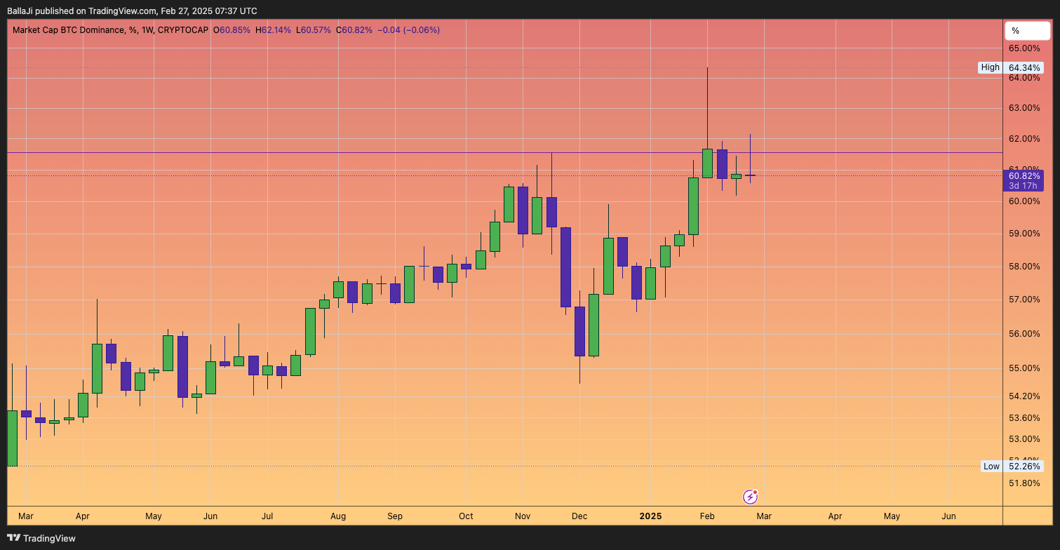Image resolution: width=1060 pixels, height=550 pixels.
Task: Toggle the % percent scale button
Action: [1027, 31]
